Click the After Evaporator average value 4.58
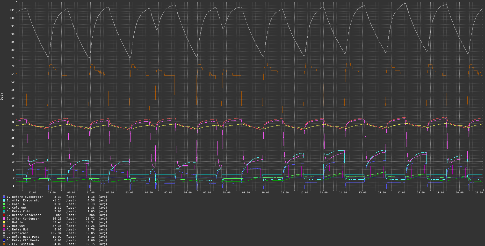The width and height of the screenshot is (485, 246). click(x=91, y=200)
